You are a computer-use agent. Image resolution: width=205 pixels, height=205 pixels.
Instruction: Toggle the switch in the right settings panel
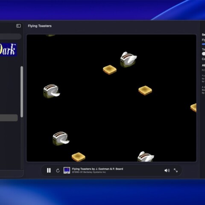coord(204,54)
